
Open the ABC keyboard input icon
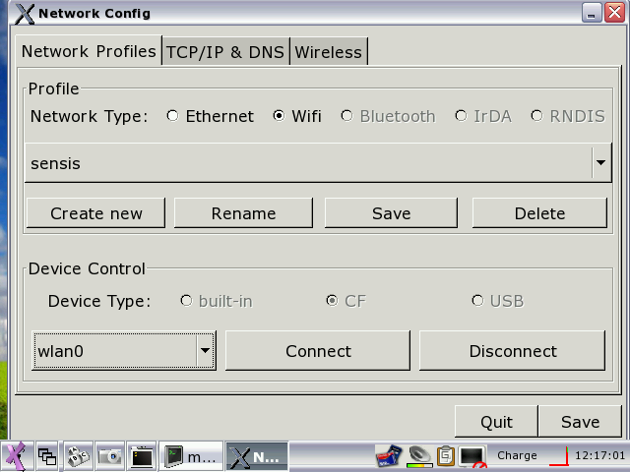click(x=78, y=455)
